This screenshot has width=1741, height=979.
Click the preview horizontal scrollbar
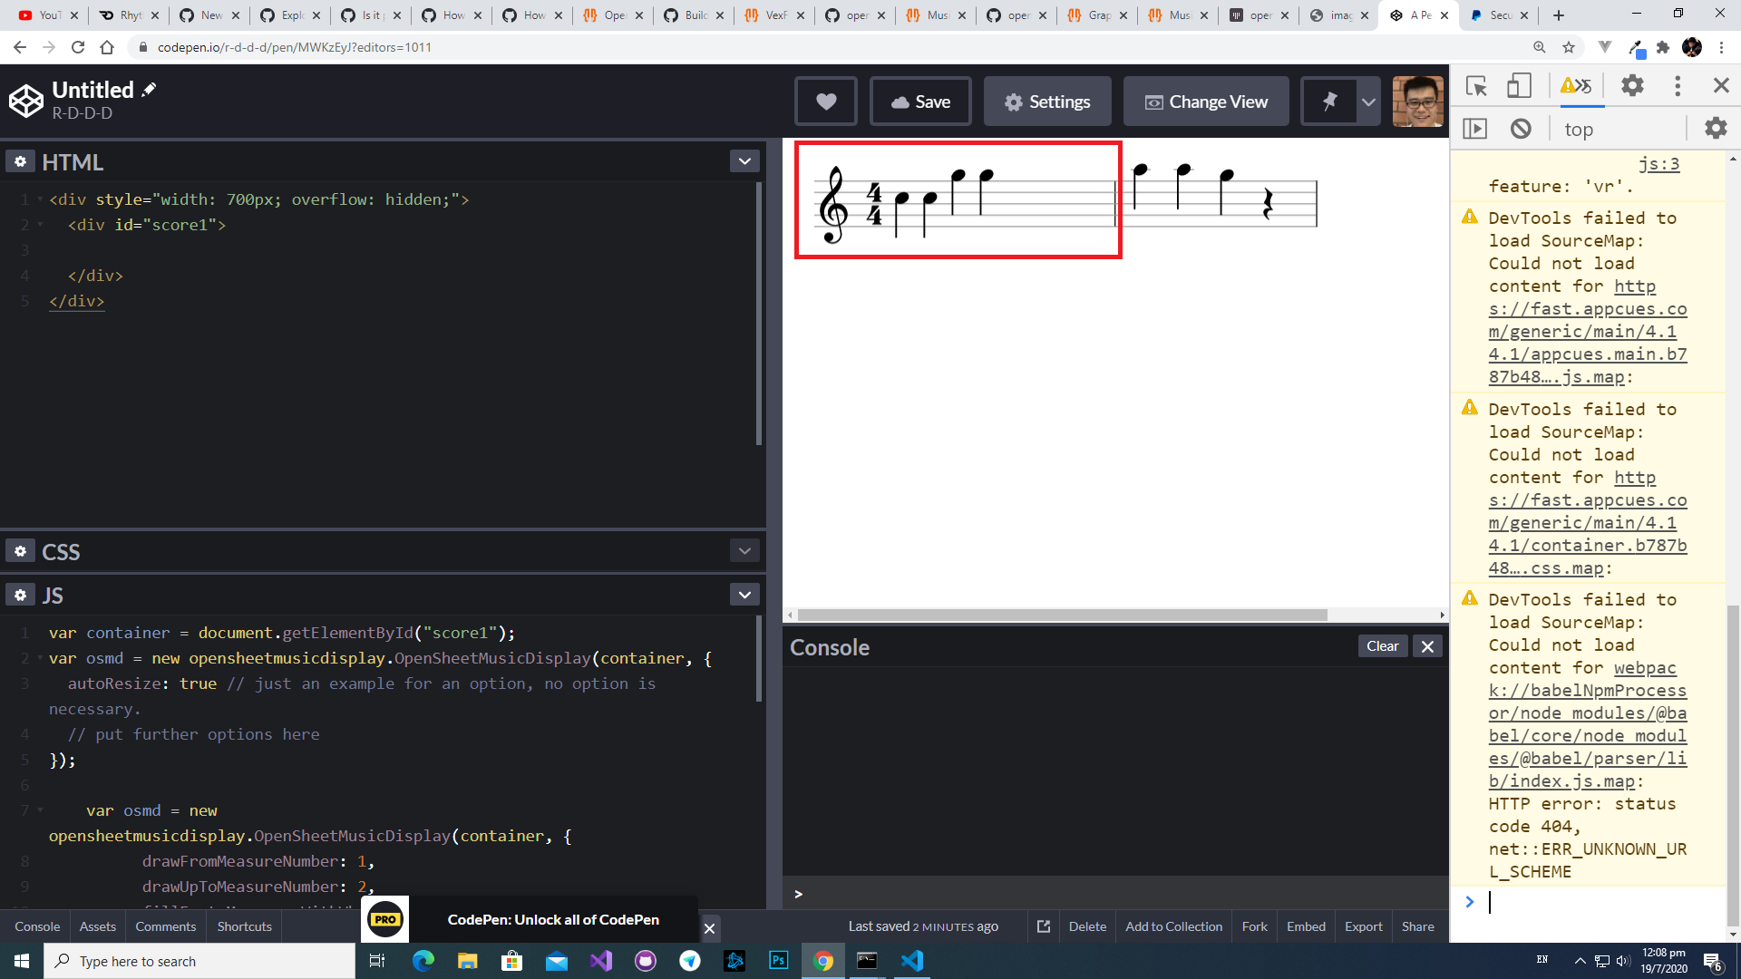1062,615
